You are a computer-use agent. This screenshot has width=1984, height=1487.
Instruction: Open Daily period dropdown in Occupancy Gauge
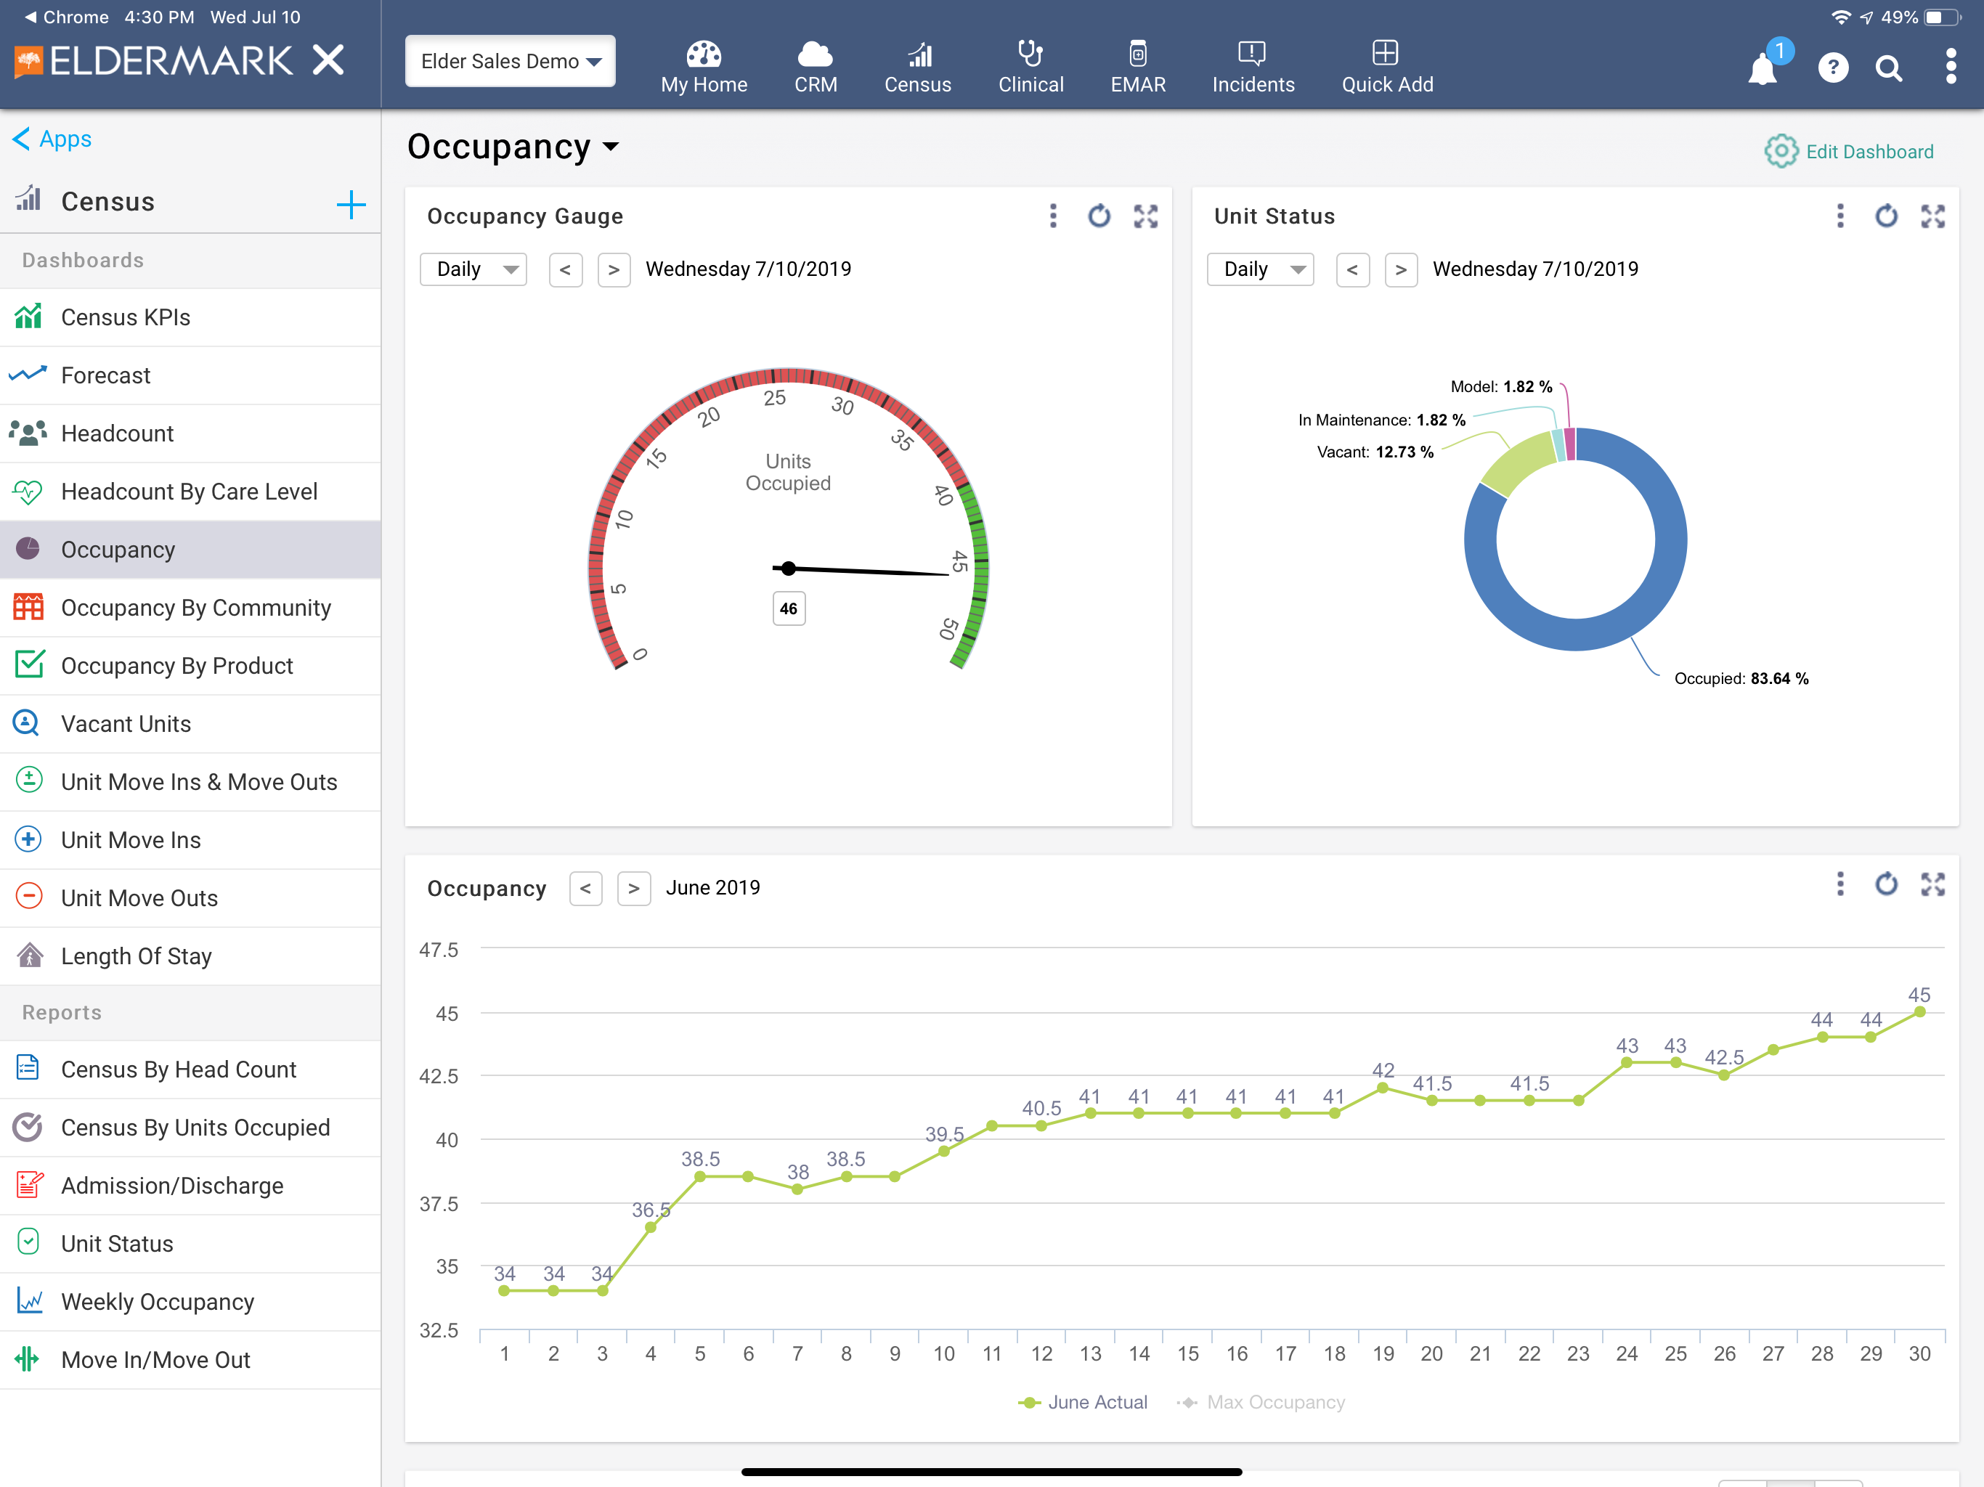[x=473, y=269]
